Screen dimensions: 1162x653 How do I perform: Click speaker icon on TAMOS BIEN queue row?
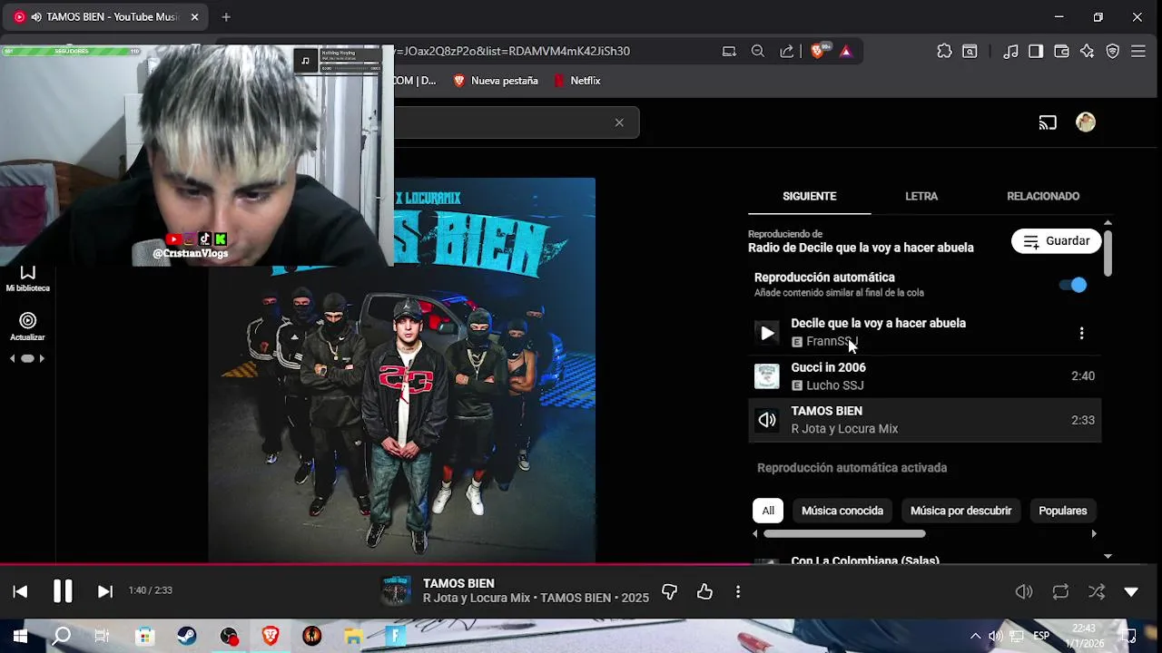coord(767,420)
